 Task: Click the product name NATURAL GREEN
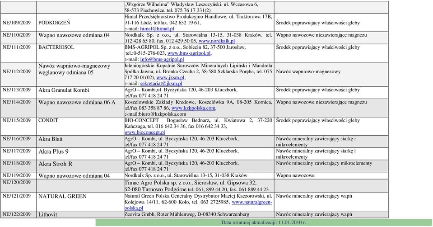tap(62, 196)
